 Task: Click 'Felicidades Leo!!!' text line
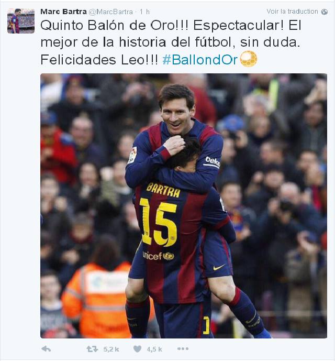[99, 60]
